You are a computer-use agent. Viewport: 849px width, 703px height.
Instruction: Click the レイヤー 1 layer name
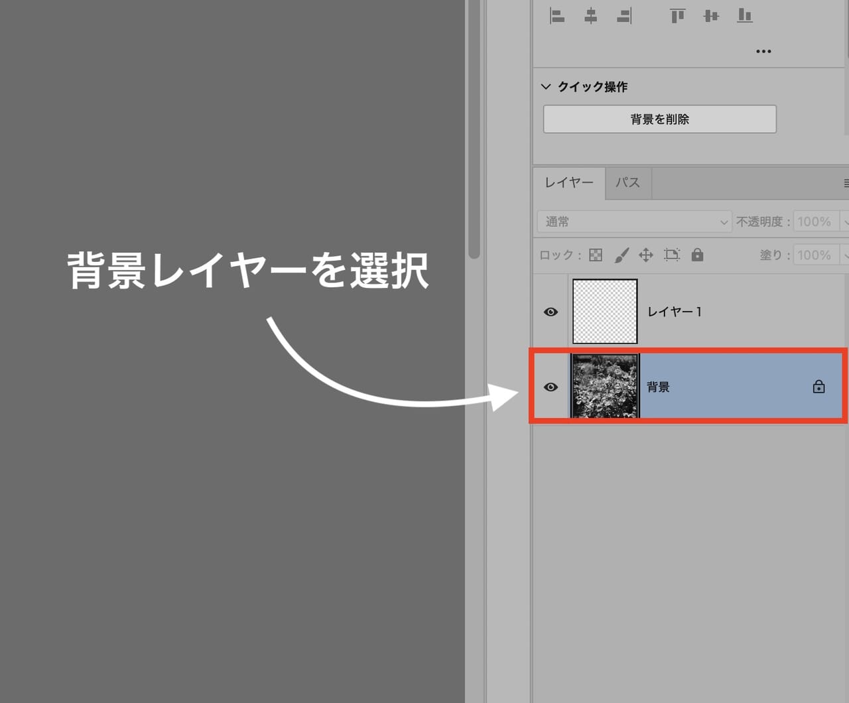tap(675, 312)
